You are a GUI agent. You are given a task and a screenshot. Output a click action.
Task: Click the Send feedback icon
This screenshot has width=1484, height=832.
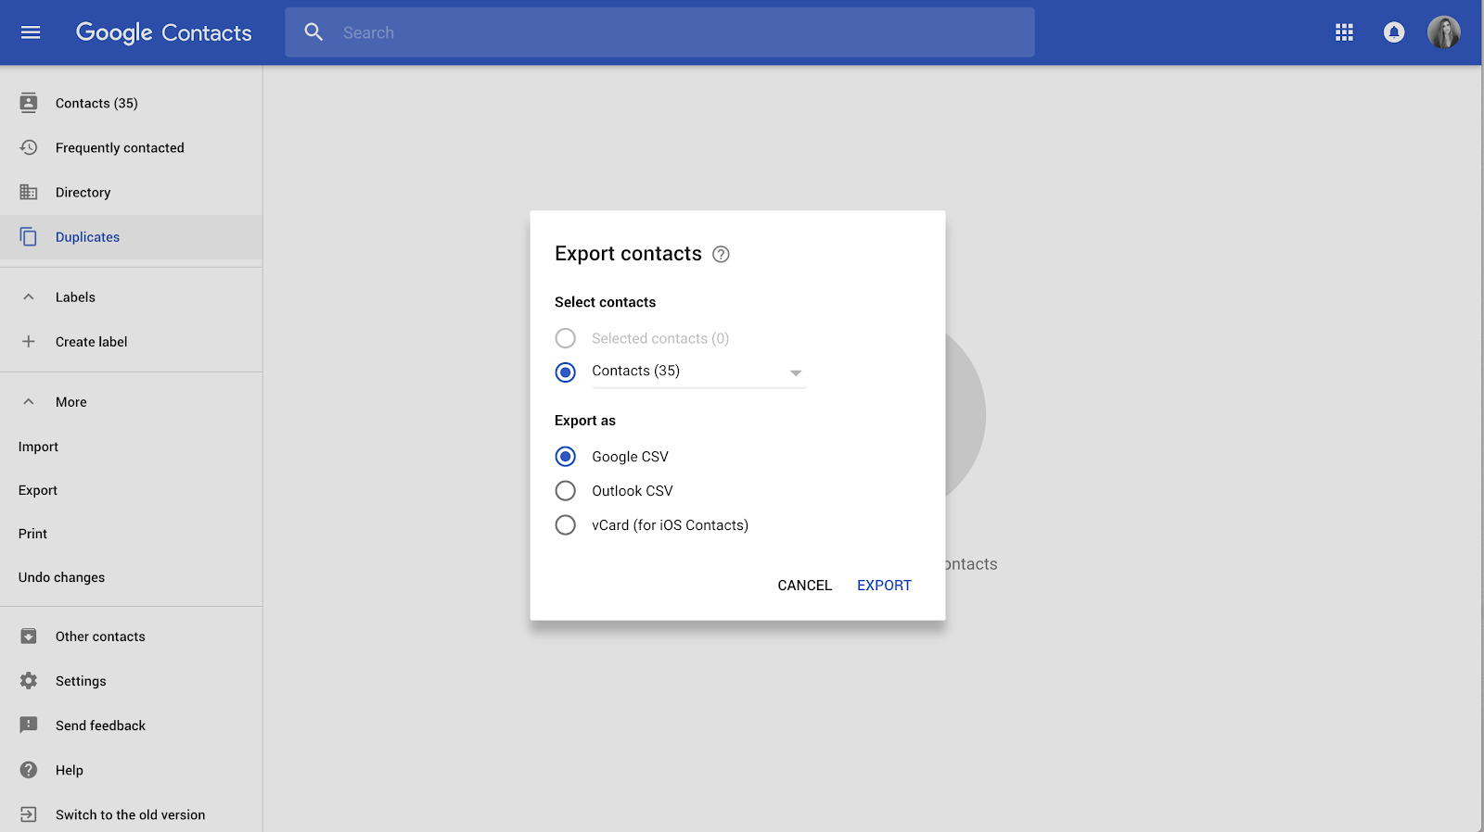pyautogui.click(x=29, y=725)
